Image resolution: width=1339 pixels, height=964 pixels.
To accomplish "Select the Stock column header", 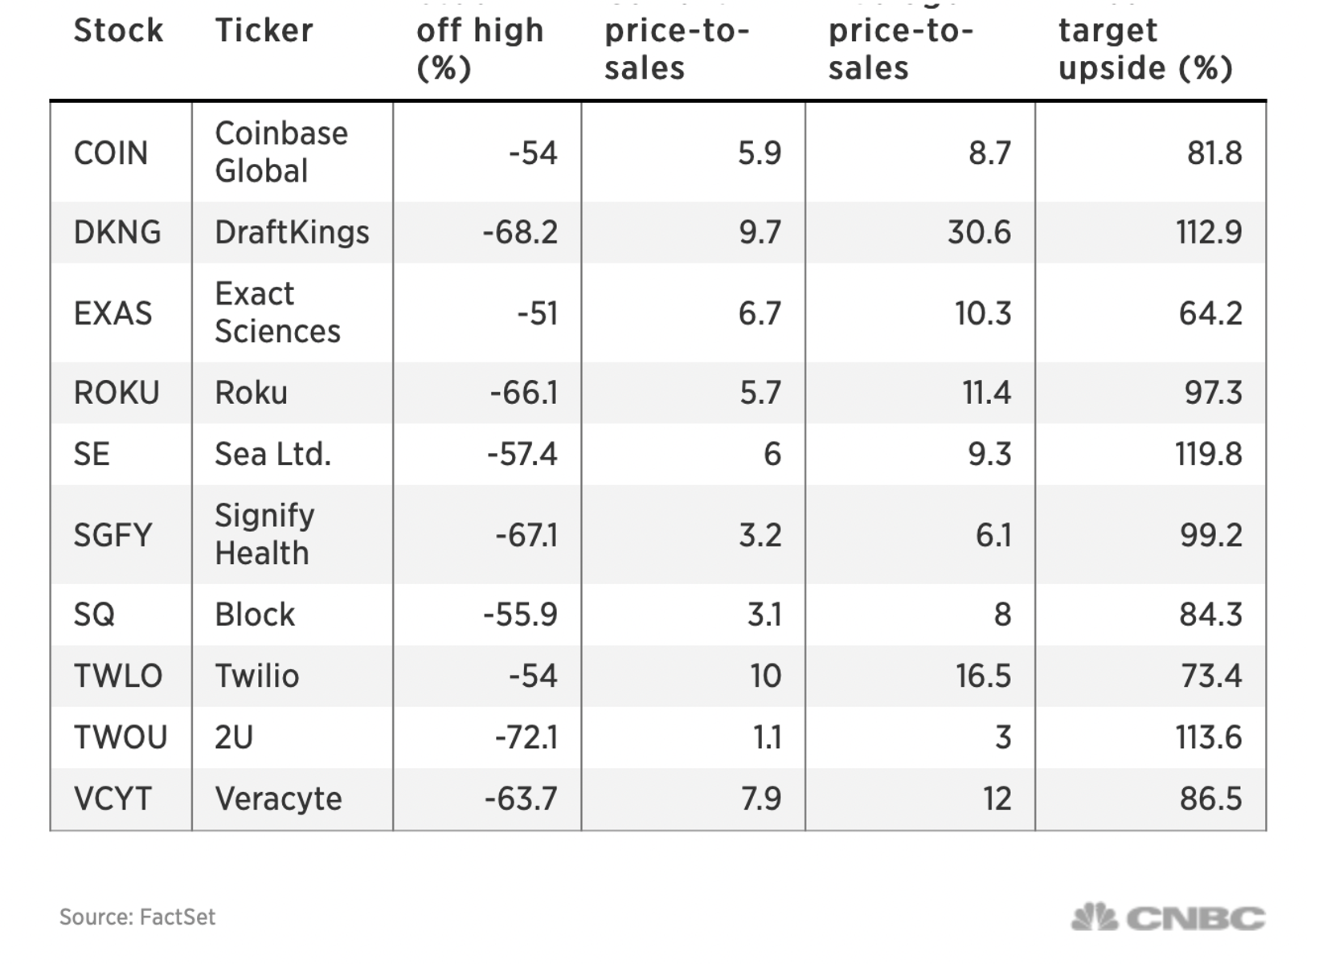I will pyautogui.click(x=118, y=31).
